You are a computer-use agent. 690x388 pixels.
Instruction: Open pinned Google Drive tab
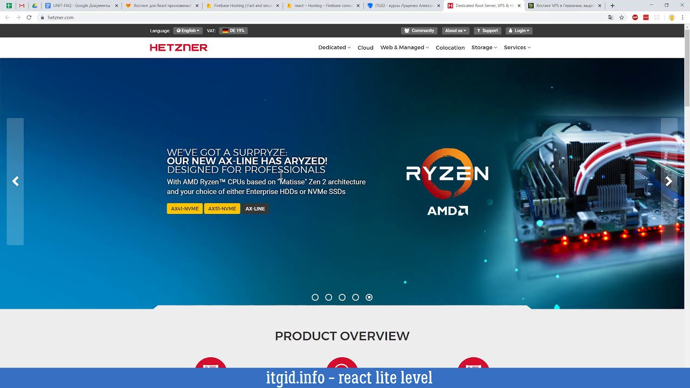pos(34,5)
